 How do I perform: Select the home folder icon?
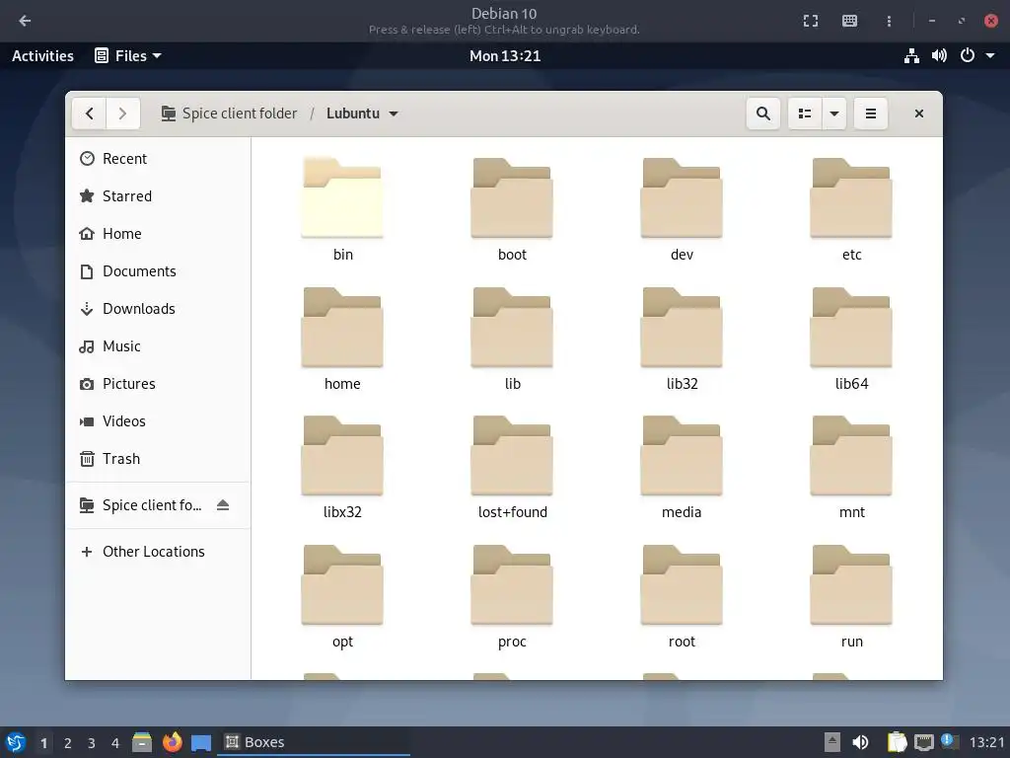(342, 328)
